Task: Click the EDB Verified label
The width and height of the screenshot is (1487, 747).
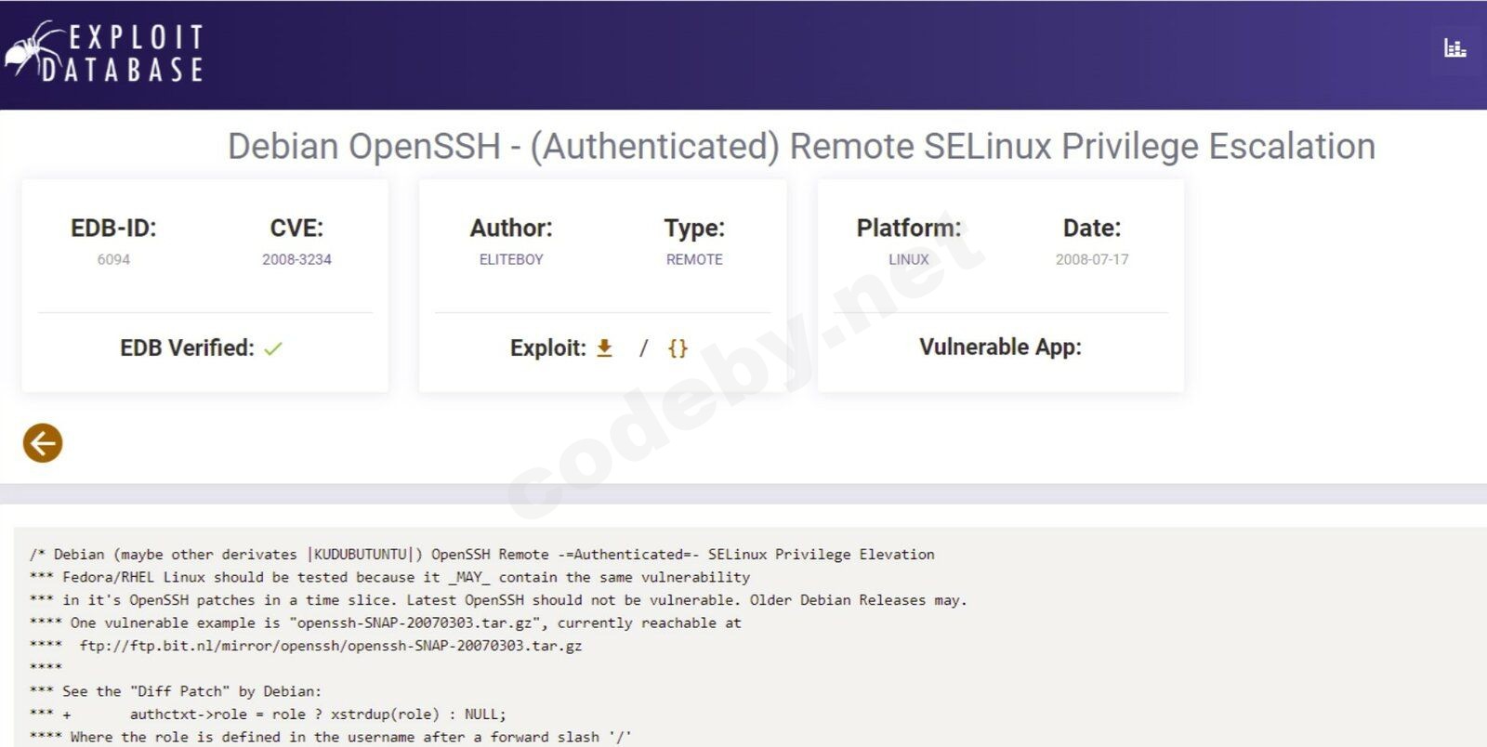Action: point(187,347)
